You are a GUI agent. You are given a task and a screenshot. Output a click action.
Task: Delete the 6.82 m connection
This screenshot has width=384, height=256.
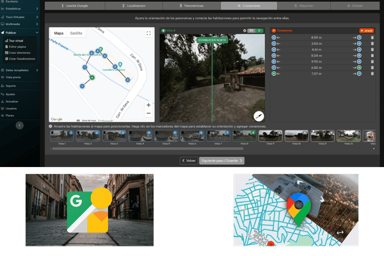pos(372,68)
